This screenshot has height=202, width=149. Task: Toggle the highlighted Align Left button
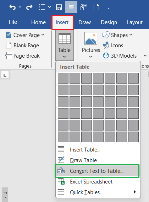pos(71,7)
